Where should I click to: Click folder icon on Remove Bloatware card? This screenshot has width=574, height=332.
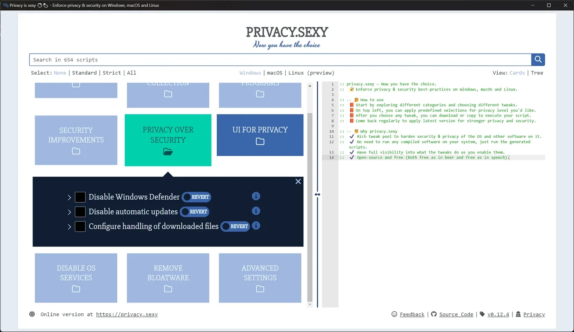pyautogui.click(x=168, y=289)
